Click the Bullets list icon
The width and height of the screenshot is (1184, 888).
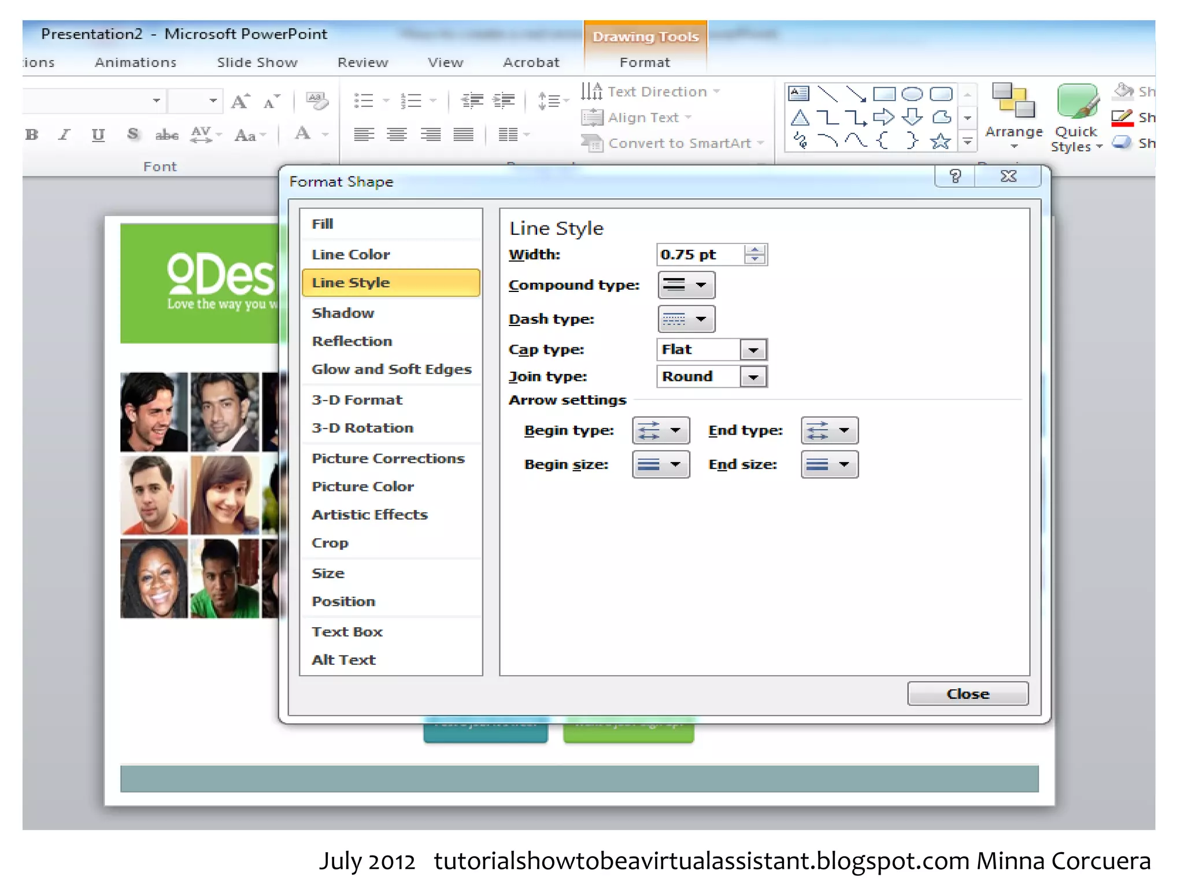tap(364, 101)
